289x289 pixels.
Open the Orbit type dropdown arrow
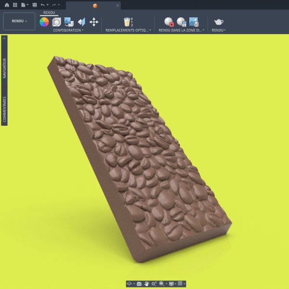tap(134, 284)
